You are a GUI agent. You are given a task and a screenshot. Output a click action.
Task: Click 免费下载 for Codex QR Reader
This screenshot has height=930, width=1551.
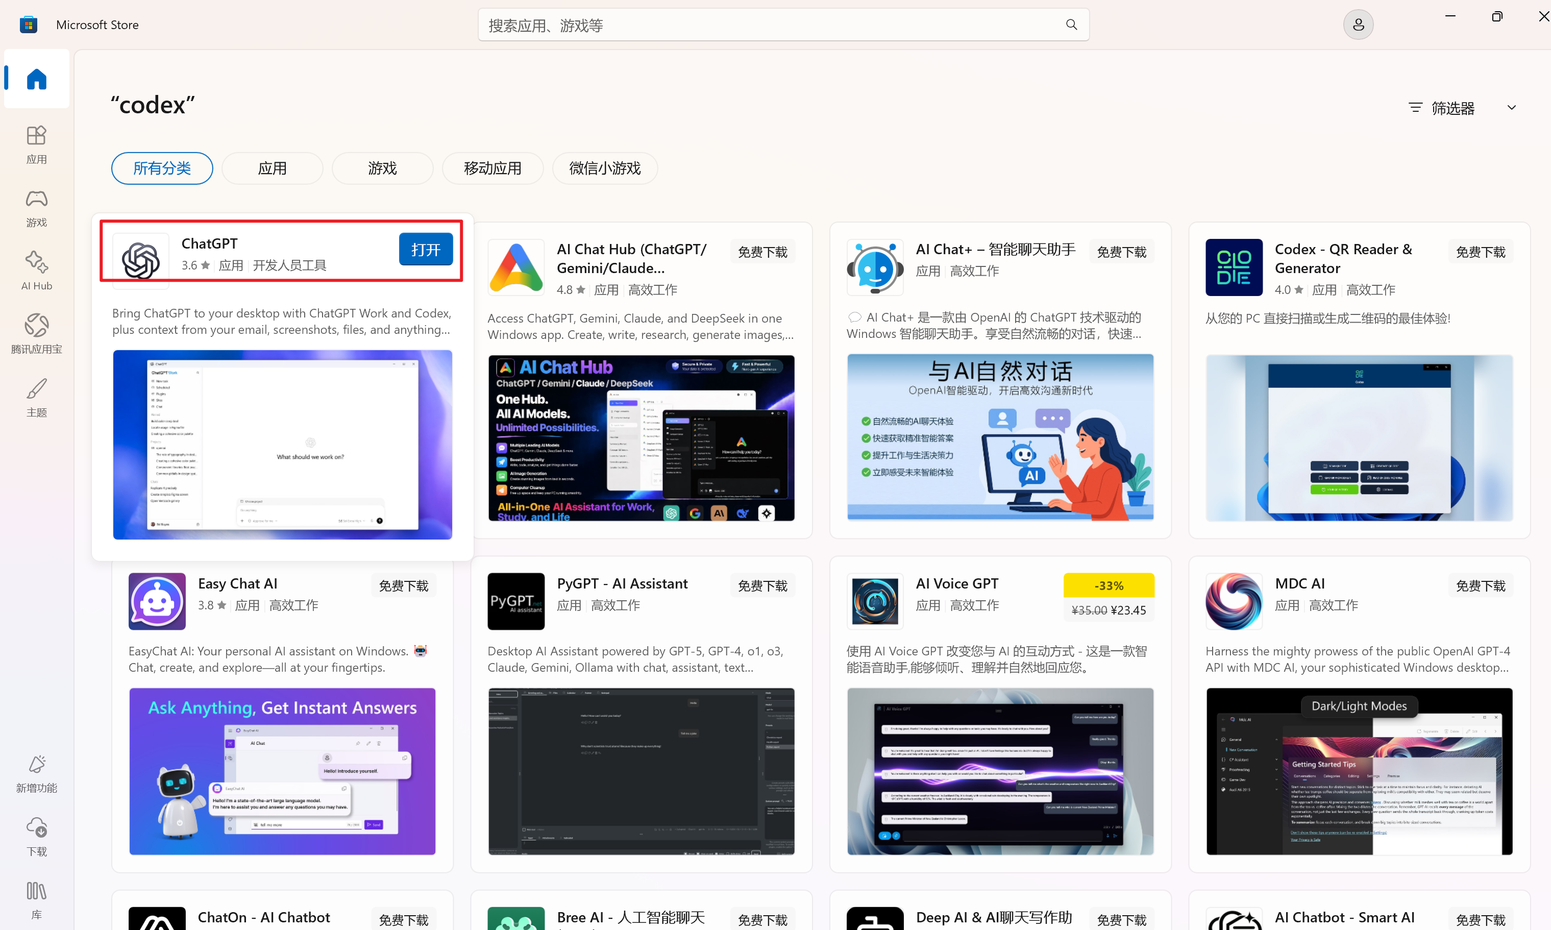tap(1480, 252)
